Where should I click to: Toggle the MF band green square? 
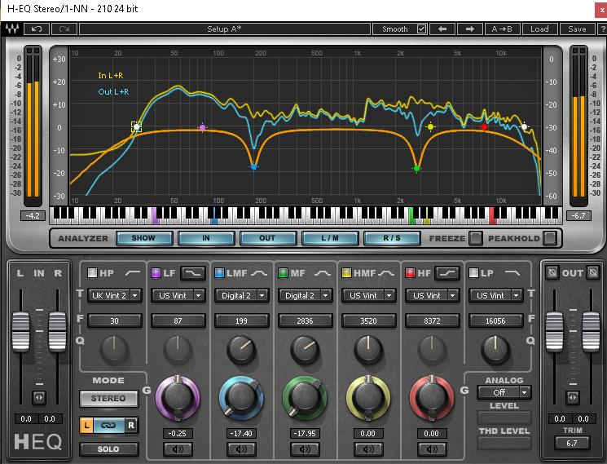(283, 273)
